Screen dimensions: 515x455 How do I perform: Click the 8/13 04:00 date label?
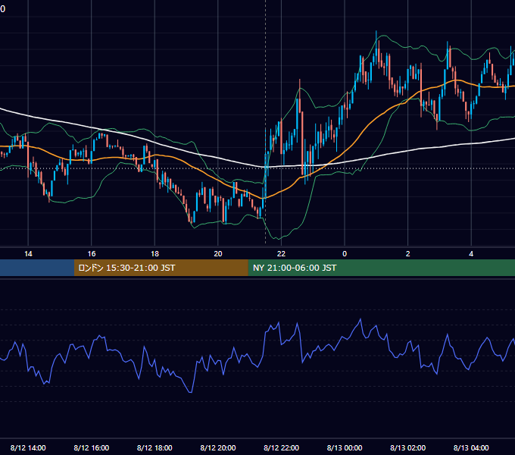pos(471,447)
